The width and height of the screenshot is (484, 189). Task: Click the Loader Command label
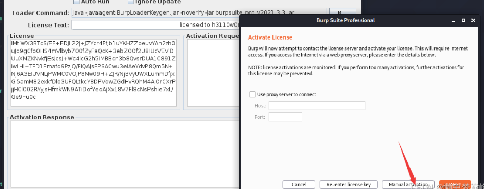[41, 13]
